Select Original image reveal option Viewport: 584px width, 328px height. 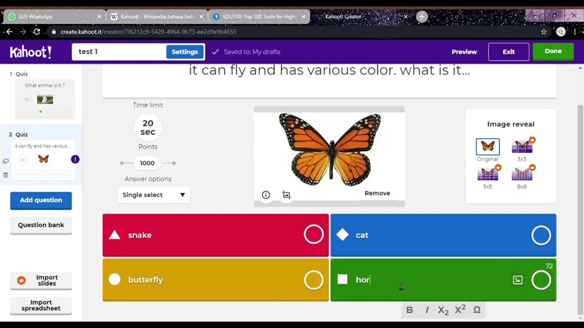pos(488,150)
